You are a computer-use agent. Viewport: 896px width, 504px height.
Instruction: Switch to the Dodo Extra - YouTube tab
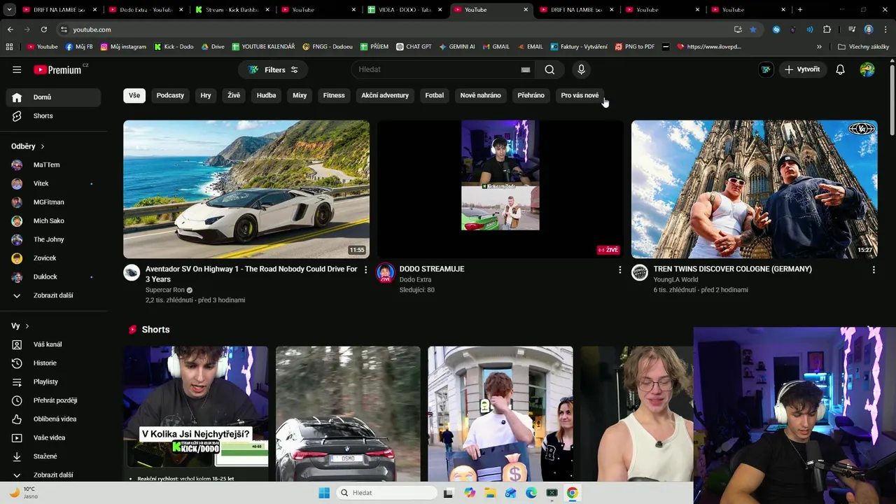click(146, 10)
